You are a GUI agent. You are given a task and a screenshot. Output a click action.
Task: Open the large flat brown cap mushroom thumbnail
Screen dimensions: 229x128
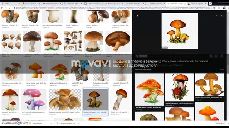117,41
